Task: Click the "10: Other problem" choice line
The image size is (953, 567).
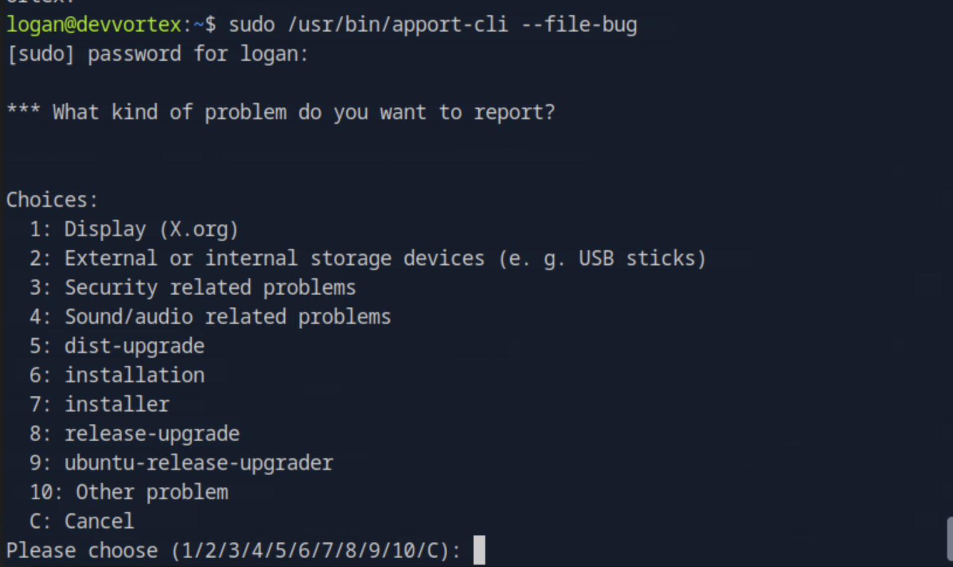Action: (129, 492)
